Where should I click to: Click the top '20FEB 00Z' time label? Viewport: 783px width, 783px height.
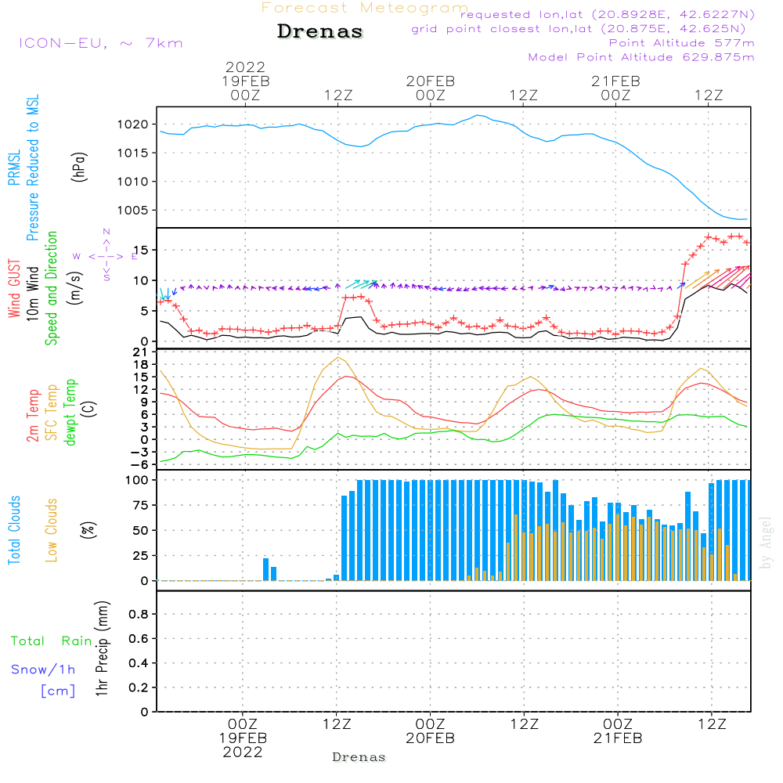pos(431,88)
